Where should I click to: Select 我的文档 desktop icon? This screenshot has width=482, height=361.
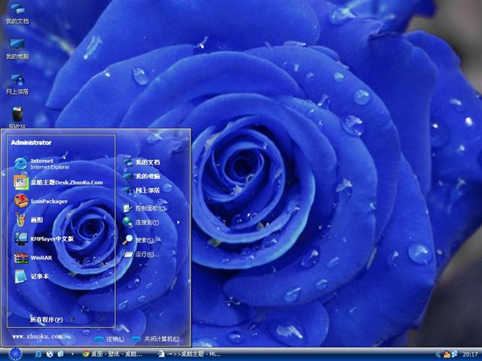pos(17,13)
